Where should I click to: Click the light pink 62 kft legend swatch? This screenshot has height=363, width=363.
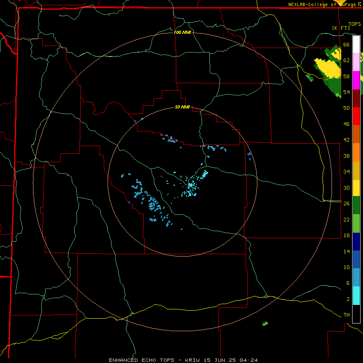point(356,62)
